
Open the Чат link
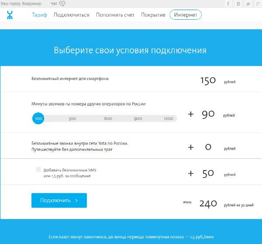coord(54,3)
